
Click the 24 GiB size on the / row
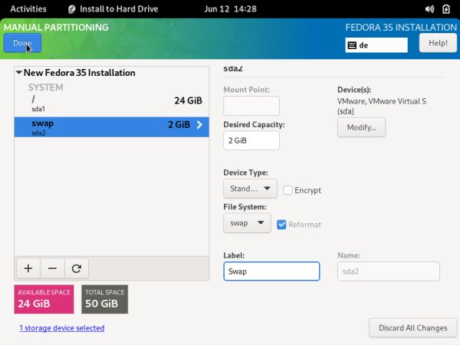pos(188,100)
